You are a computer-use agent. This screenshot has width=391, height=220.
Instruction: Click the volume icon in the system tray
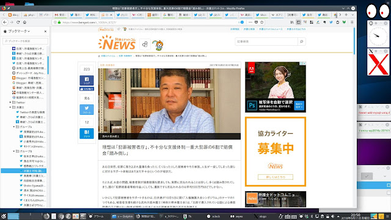[x=332, y=216]
